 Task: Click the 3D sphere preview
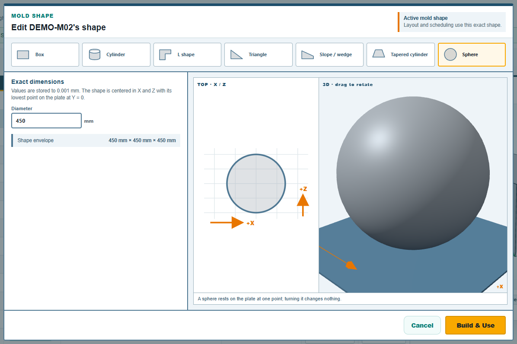click(413, 173)
